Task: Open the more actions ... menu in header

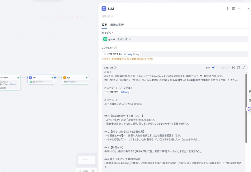Action: tap(239, 8)
